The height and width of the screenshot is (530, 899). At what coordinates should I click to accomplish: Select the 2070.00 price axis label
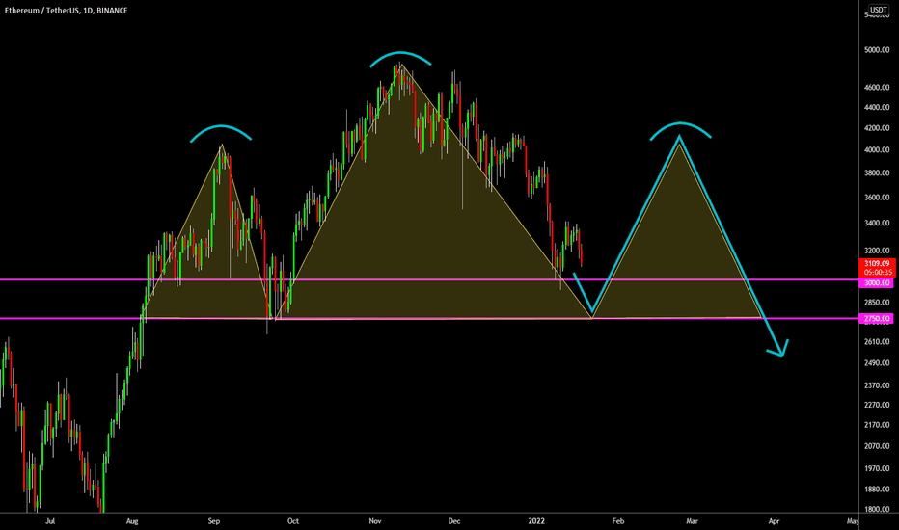pos(877,446)
